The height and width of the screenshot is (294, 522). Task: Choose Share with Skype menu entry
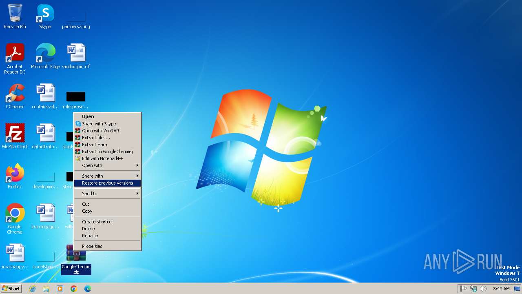(x=107, y=124)
